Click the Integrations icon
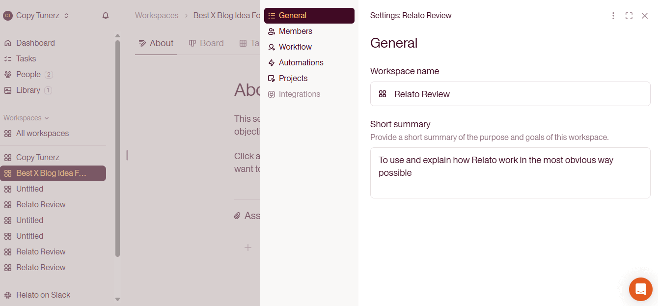658x306 pixels. (x=272, y=94)
